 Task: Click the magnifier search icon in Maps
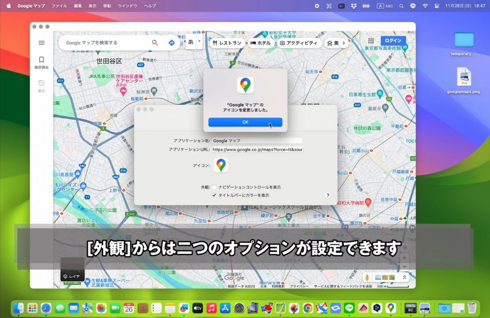pyautogui.click(x=155, y=42)
